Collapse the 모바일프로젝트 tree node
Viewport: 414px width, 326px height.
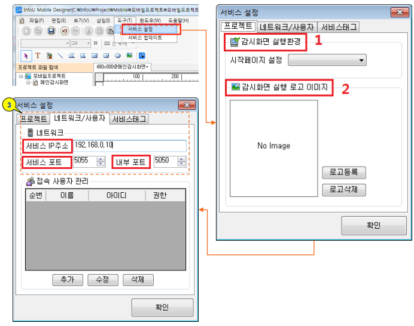click(21, 76)
